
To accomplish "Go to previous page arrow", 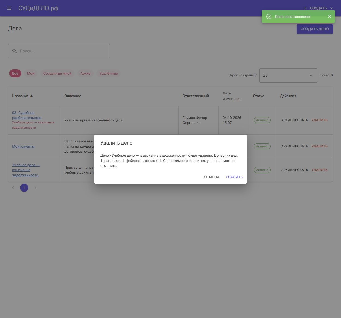I will 13,188.
